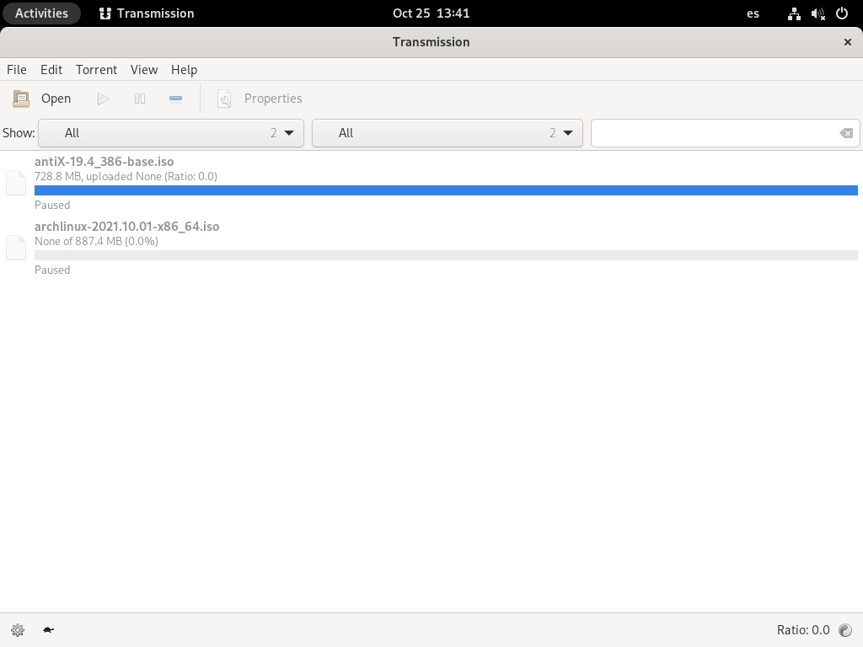The width and height of the screenshot is (863, 647).
Task: Clear the search field with the backspace icon
Action: [x=846, y=133]
